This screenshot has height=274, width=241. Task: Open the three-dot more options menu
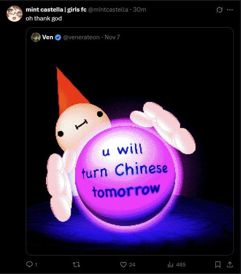coord(230,10)
